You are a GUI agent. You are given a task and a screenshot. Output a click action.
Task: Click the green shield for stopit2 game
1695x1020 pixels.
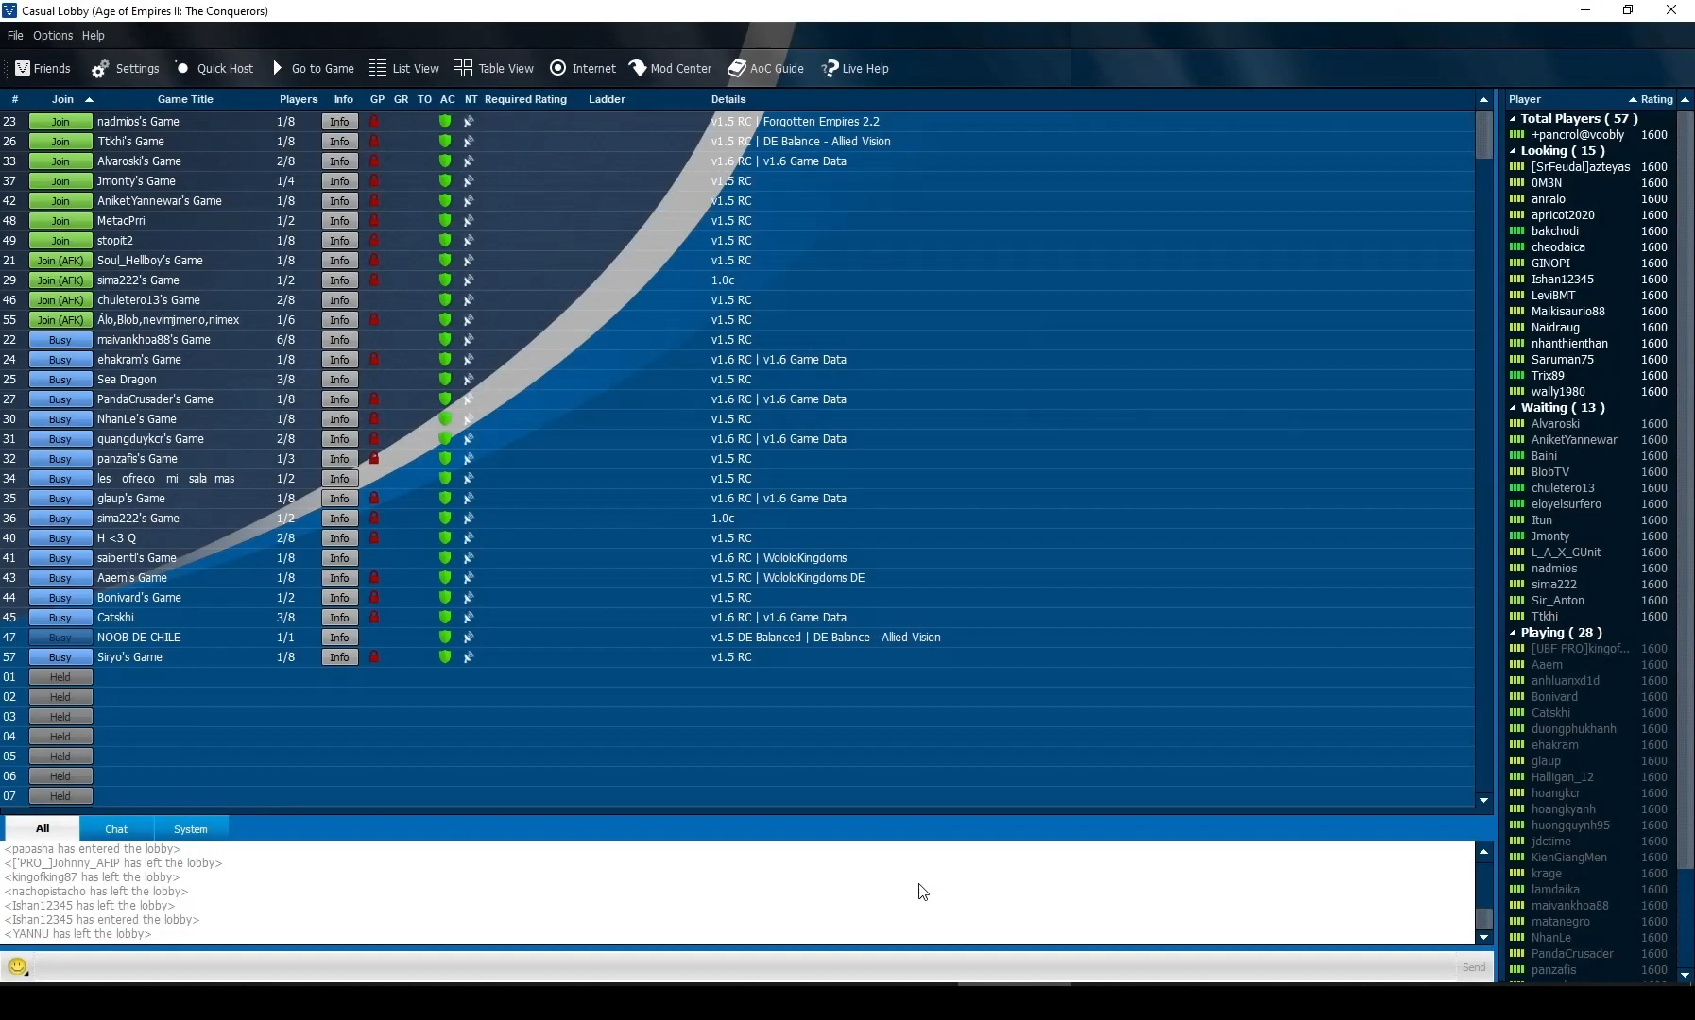pos(445,240)
